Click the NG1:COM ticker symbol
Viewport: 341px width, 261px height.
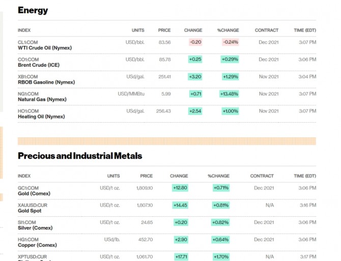tap(28, 94)
